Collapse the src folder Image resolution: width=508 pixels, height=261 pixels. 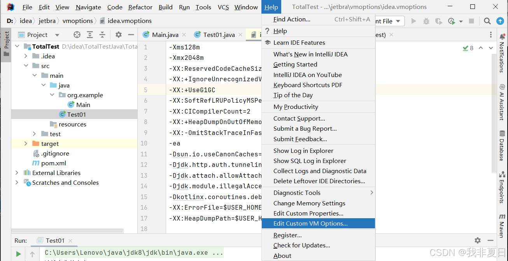(x=26, y=66)
